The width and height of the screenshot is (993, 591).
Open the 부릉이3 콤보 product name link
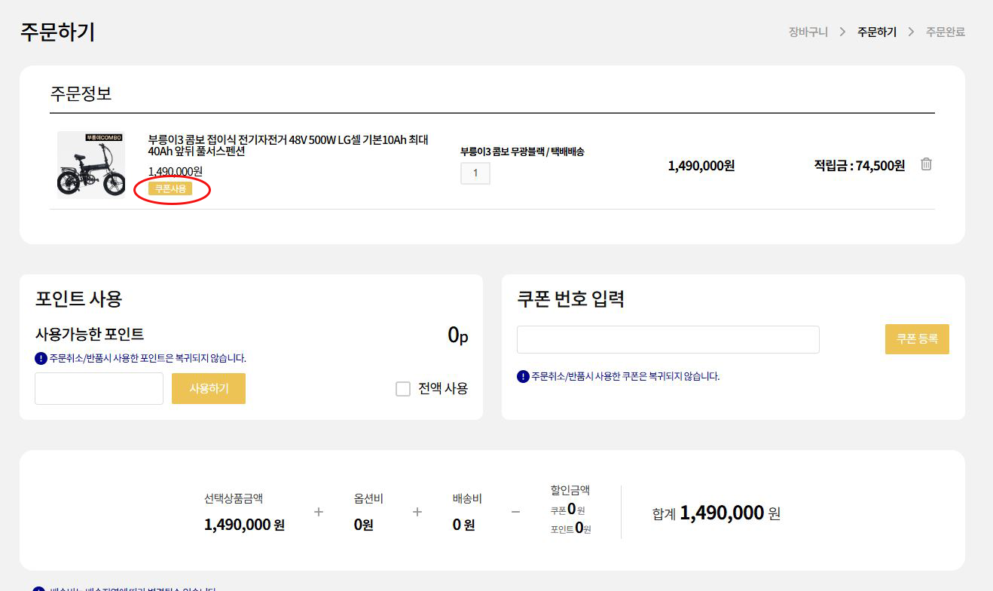pyautogui.click(x=288, y=145)
